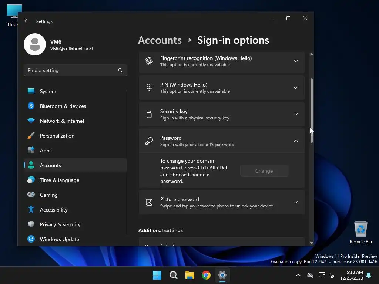Click the Settings gear on the taskbar
The image size is (379, 284).
222,275
